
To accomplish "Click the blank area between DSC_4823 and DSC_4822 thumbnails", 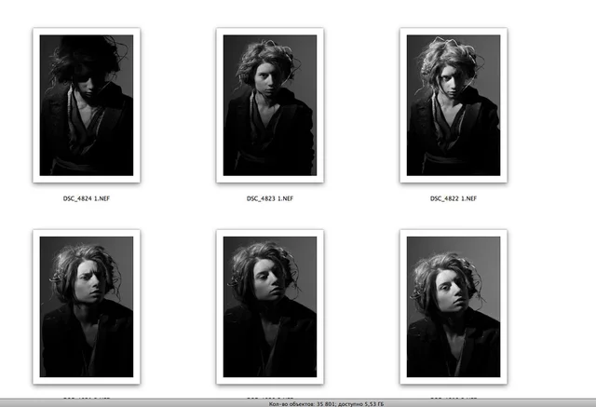I will tap(362, 105).
